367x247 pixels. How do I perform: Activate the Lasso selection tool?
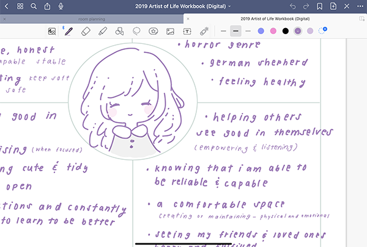tap(137, 30)
